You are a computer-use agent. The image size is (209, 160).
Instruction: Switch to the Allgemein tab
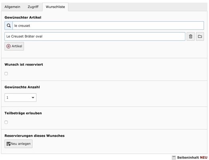tap(12, 7)
